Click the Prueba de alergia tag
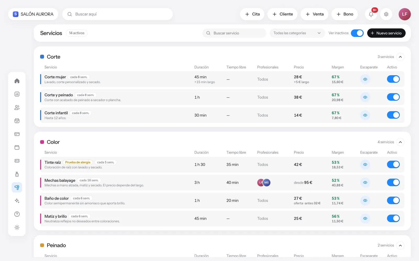This screenshot has width=419, height=261. (x=78, y=162)
